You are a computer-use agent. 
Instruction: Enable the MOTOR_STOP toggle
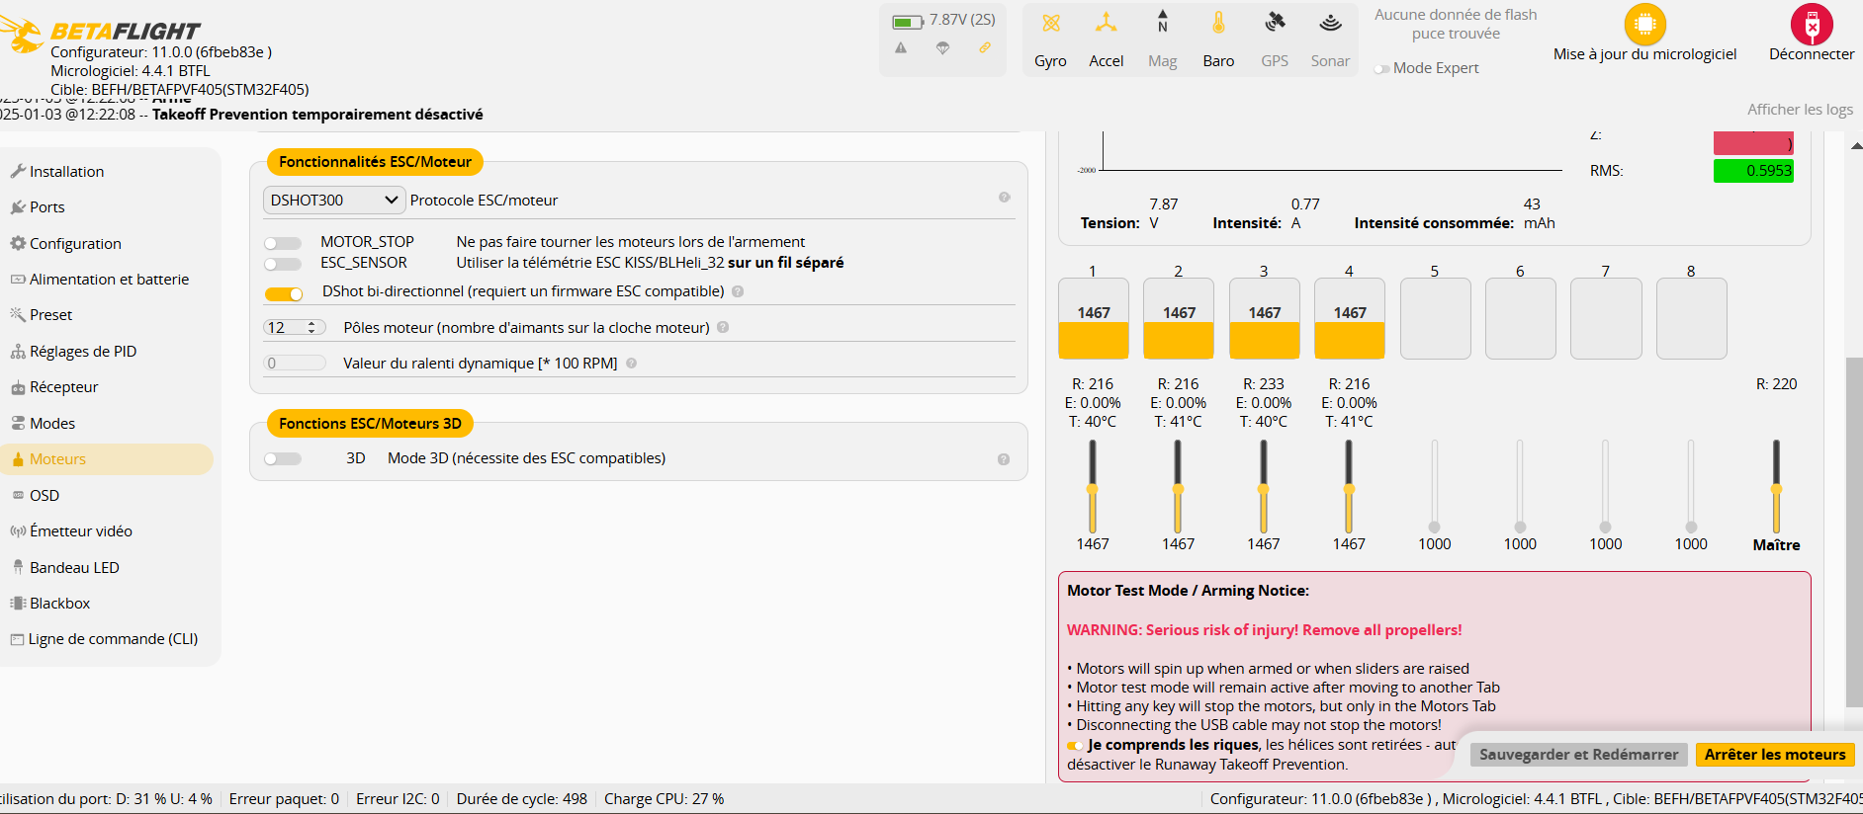(283, 243)
